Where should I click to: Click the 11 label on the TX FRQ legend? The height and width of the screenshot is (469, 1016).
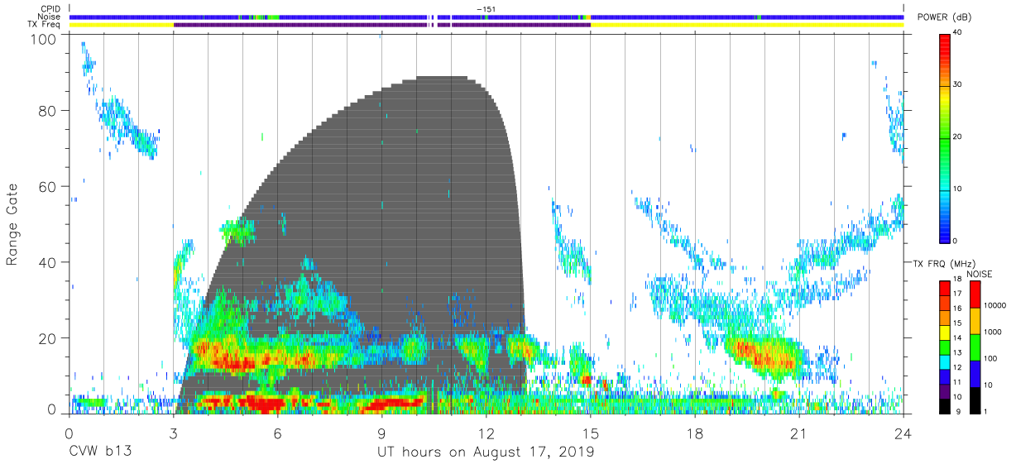coord(956,381)
